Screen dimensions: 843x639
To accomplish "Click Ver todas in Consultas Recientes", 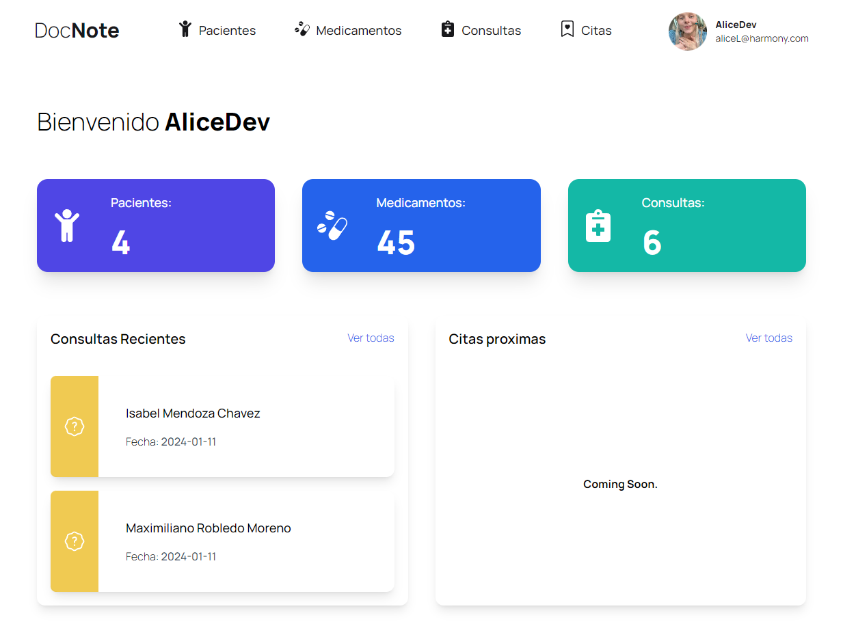I will click(371, 338).
